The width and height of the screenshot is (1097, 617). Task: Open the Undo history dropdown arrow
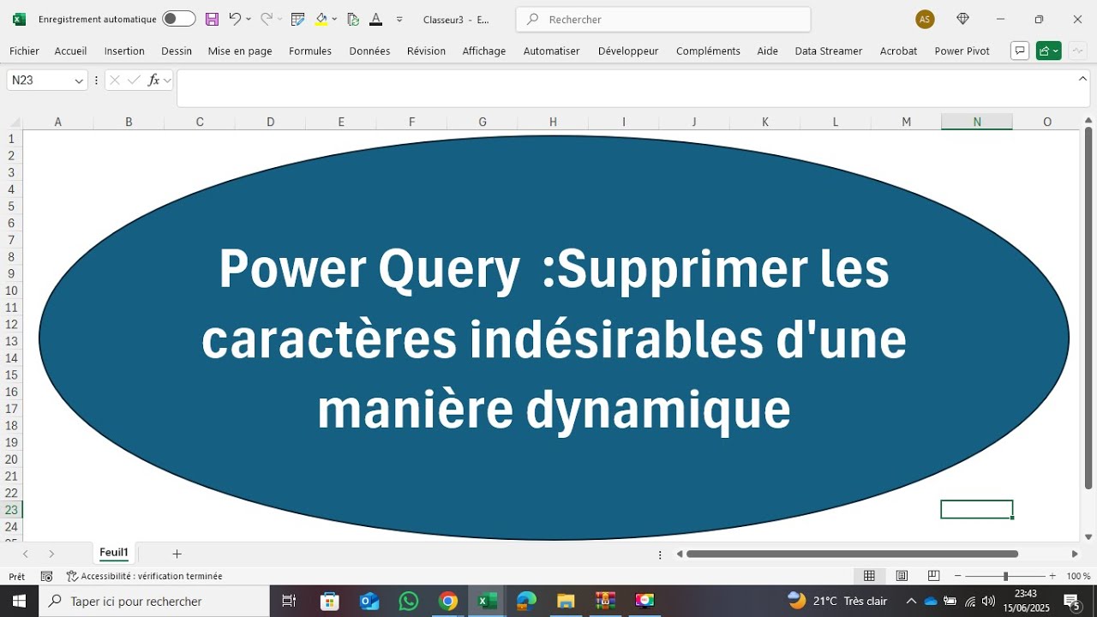coord(249,19)
